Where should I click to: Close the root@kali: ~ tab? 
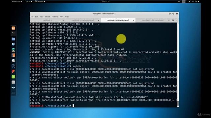63,20
